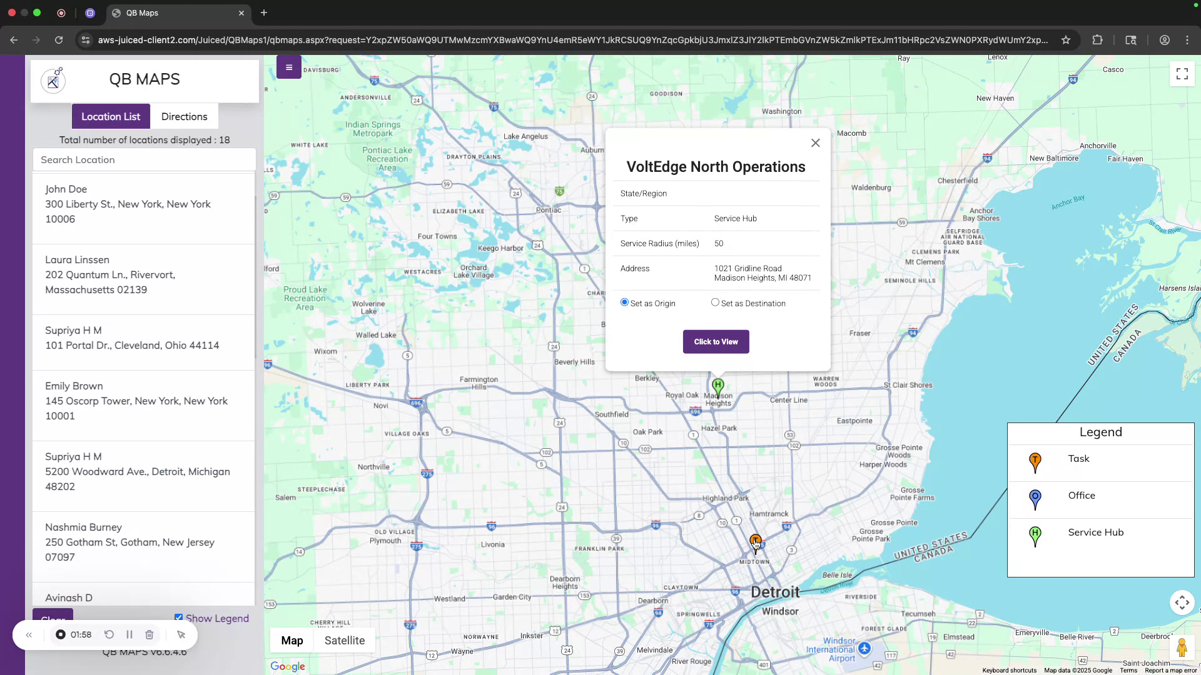Click the fullscreen icon on the map
1201x675 pixels.
[1181, 73]
